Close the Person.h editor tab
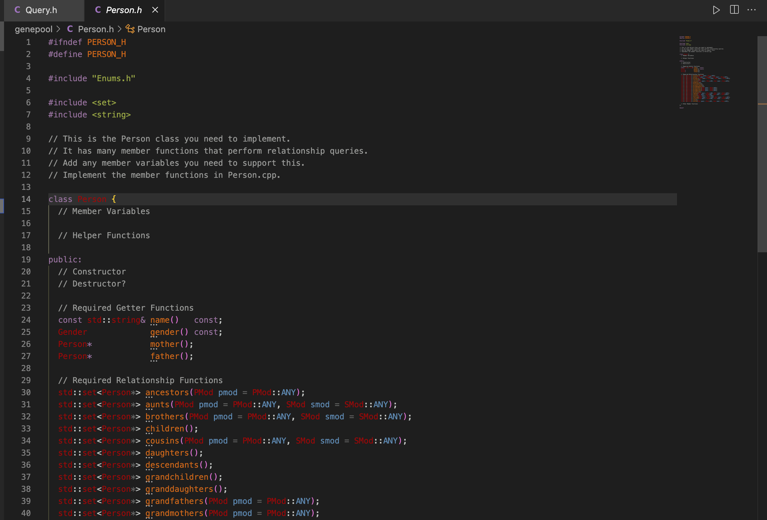 click(x=155, y=10)
